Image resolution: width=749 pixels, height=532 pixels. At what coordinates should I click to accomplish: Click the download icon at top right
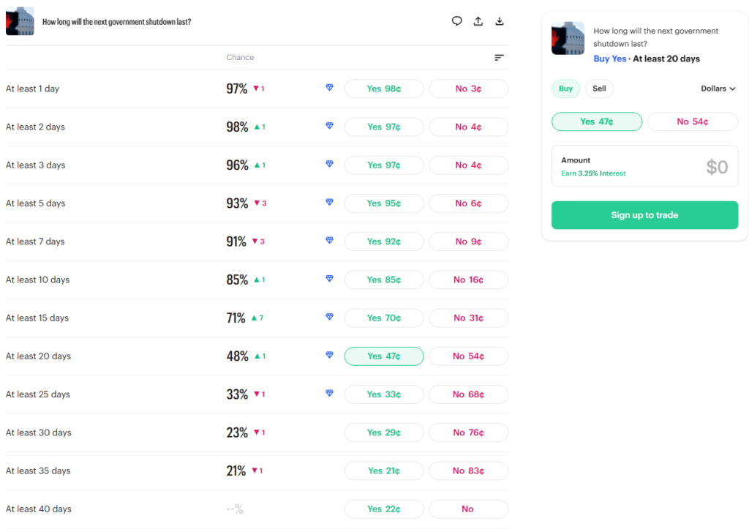[500, 21]
